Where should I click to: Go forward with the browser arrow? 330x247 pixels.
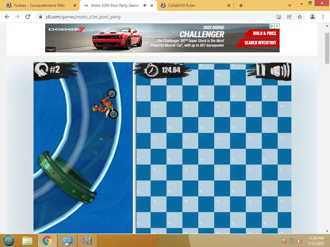coord(17,17)
